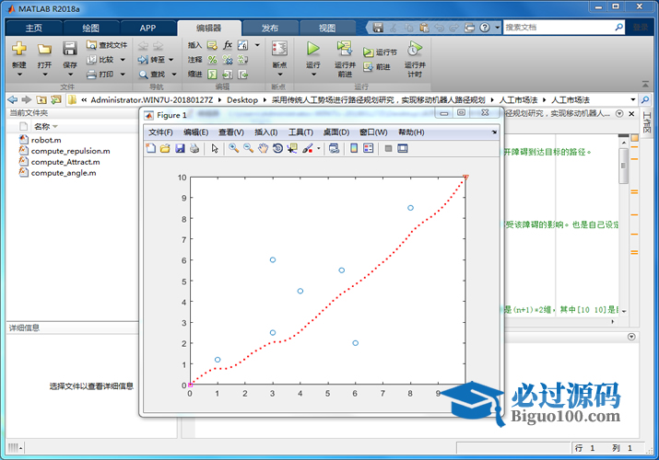
Task: Click the New file (新建) icon
Action: (19, 49)
